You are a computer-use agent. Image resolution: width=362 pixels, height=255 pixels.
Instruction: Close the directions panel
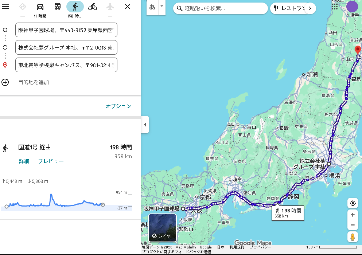[127, 7]
